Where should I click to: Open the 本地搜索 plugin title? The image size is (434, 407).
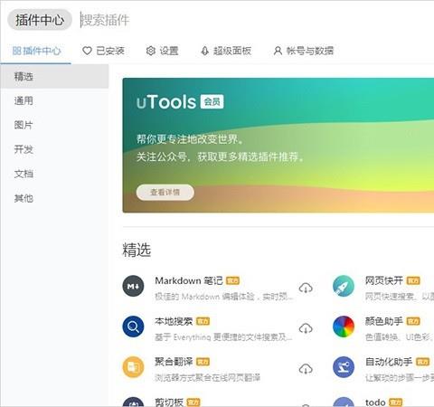click(174, 321)
